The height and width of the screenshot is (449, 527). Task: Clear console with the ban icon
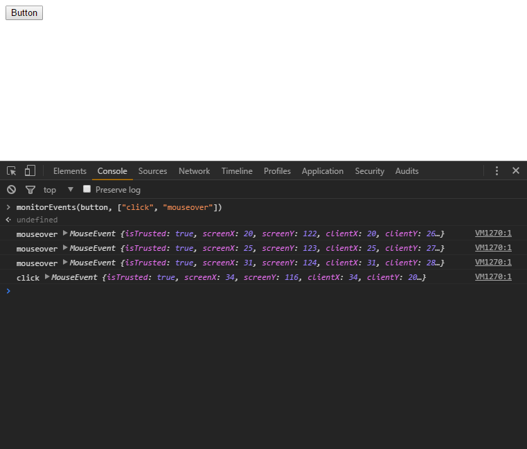tap(12, 190)
